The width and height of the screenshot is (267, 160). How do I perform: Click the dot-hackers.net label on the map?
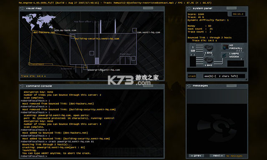pos(44,32)
